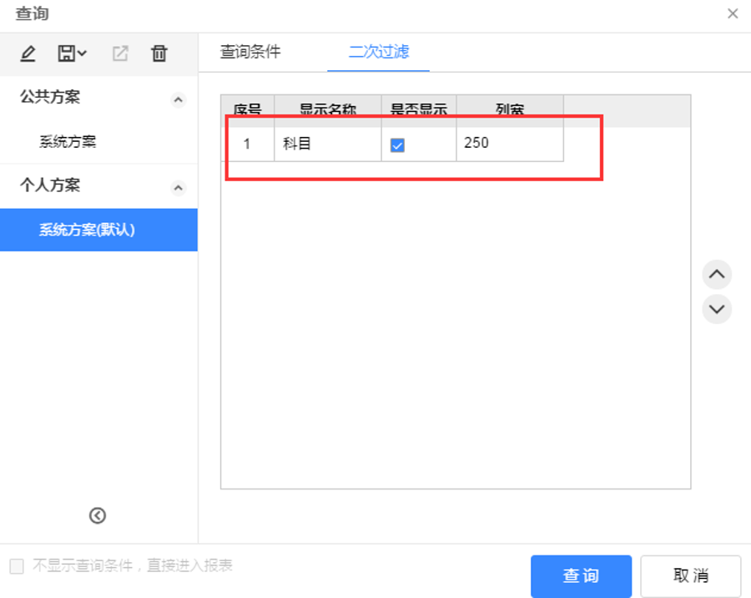The width and height of the screenshot is (751, 598).
Task: Open dropdown arrow next to save icon
Action: pyautogui.click(x=82, y=54)
